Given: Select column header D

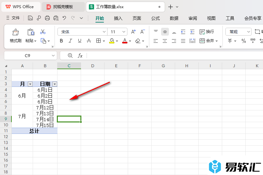Looking at the screenshot, I should coord(92,66).
